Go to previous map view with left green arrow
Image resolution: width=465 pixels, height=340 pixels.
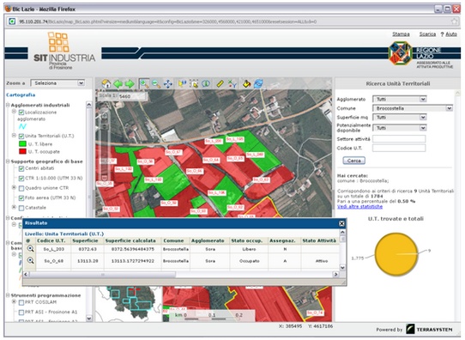(118, 84)
